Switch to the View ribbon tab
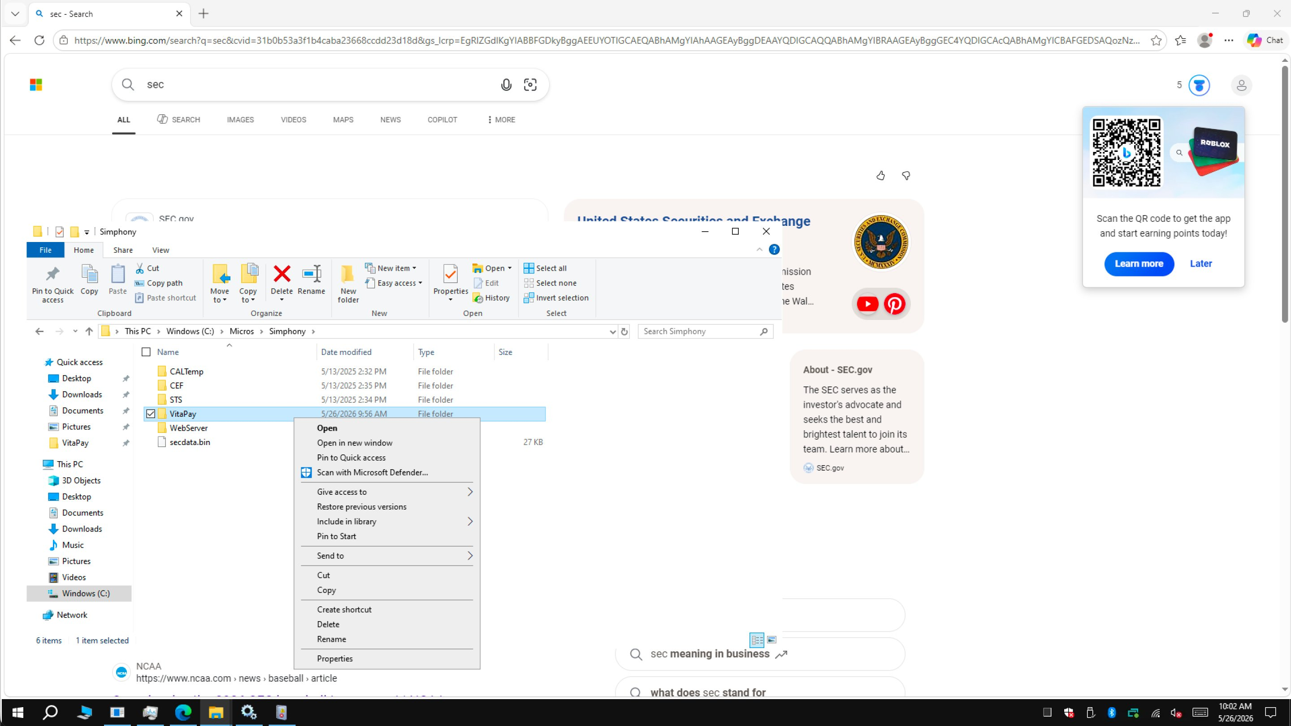The height and width of the screenshot is (726, 1291). [161, 250]
